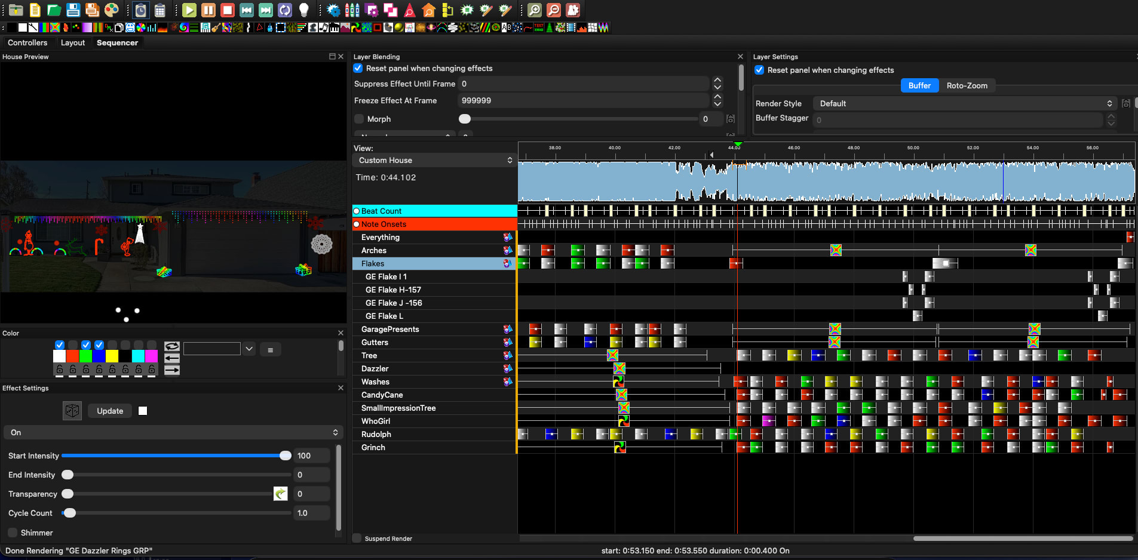Open the Roto-Zoom tab in Layer Settings
The image size is (1138, 560).
[x=967, y=85]
